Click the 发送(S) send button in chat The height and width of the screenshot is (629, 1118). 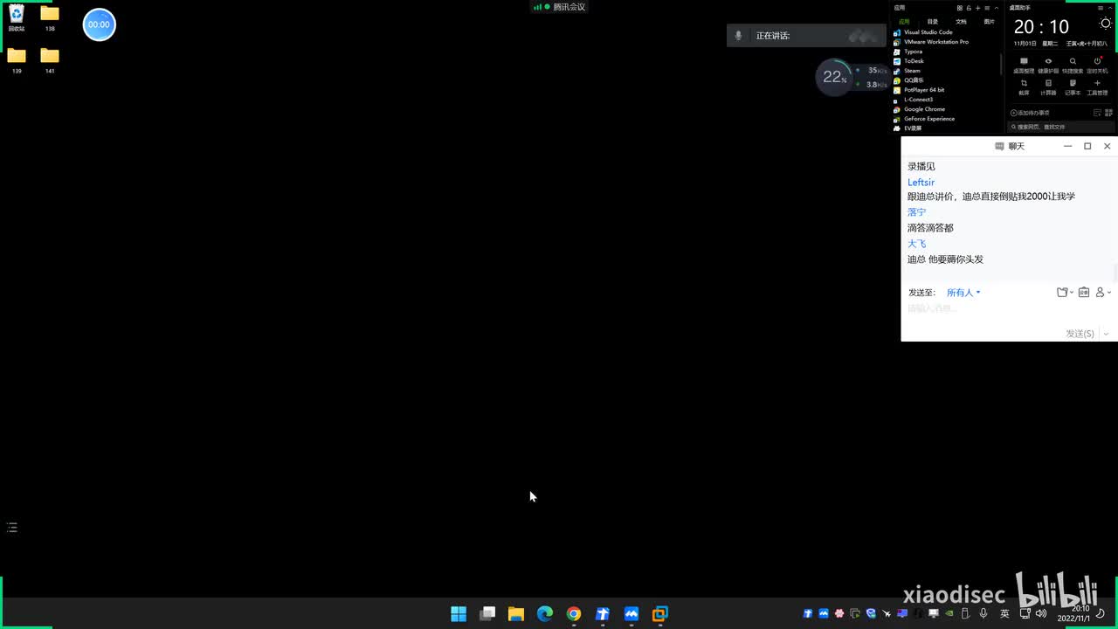click(x=1080, y=334)
